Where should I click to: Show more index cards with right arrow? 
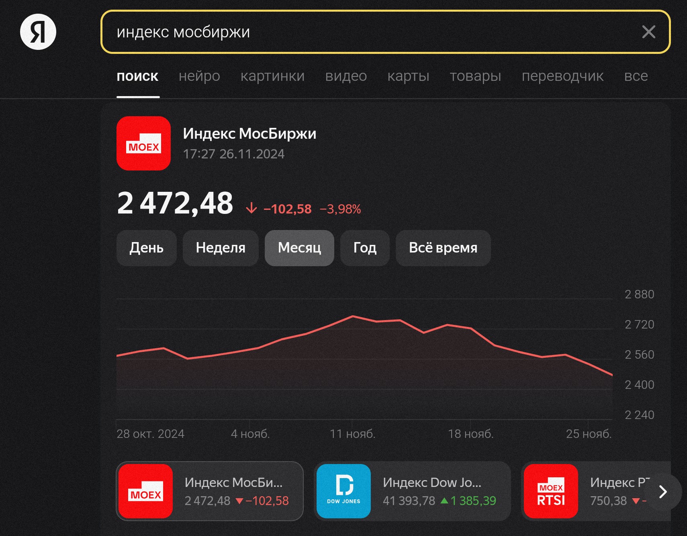click(663, 491)
